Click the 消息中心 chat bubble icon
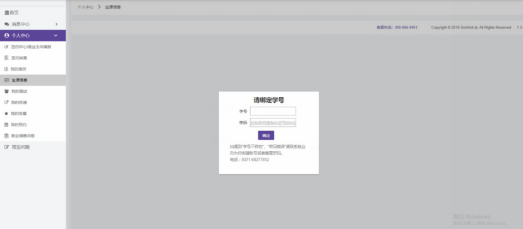Viewport: 523px width, 229px height. click(7, 25)
